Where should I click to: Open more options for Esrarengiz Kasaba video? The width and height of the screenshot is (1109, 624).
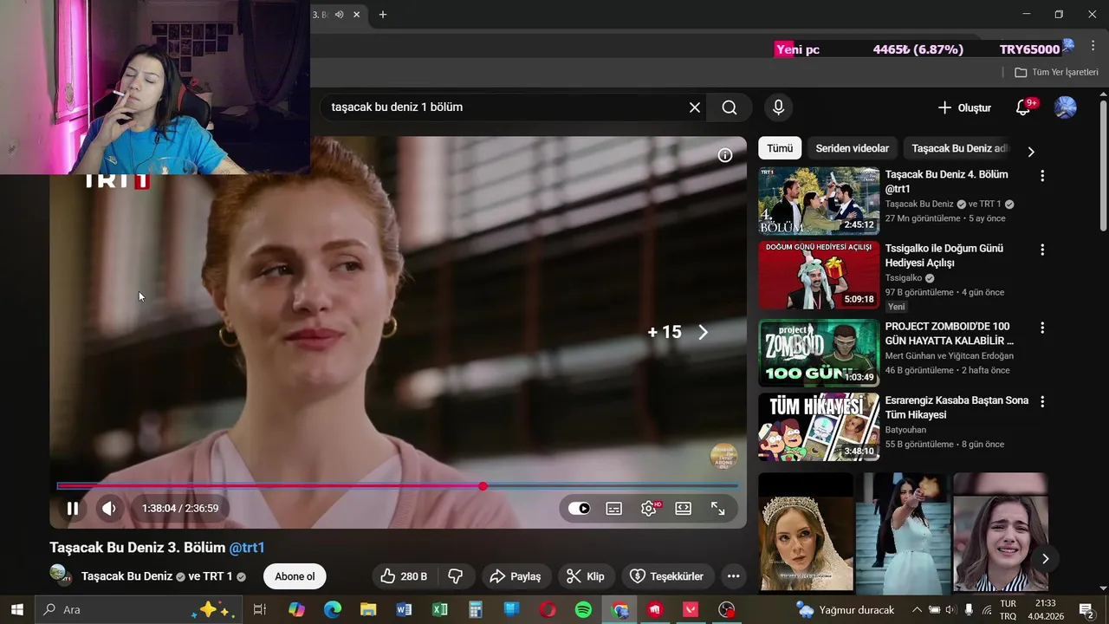tap(1042, 402)
